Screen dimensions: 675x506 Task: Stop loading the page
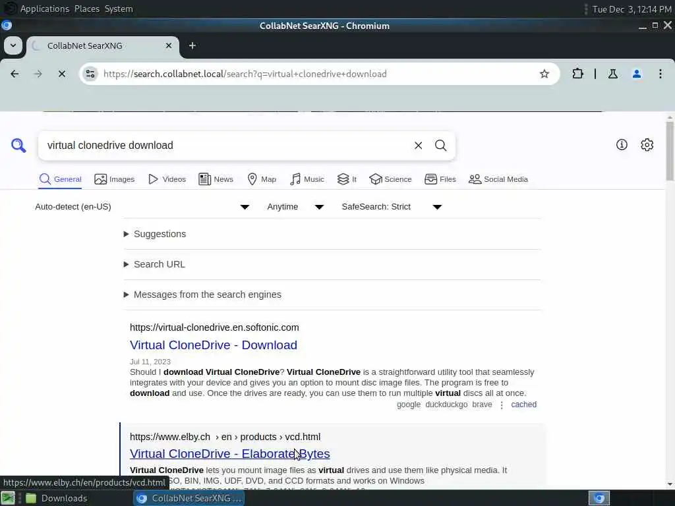pos(61,74)
